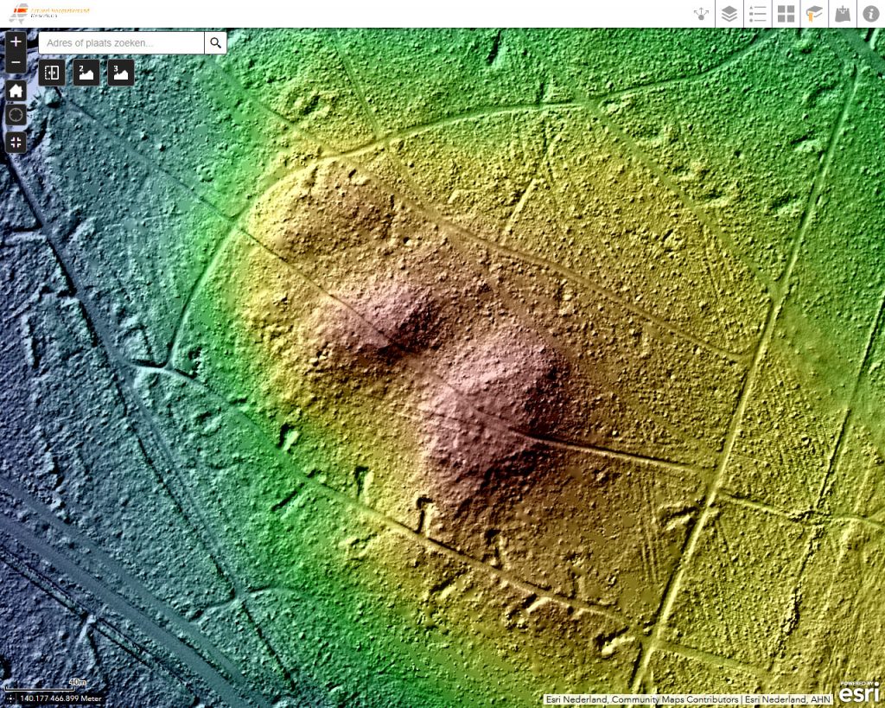Open the share widget in header
This screenshot has width=885, height=708.
click(x=701, y=14)
